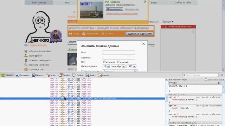
Task: Click the включить «невидимку» icon
Action: [x=26, y=60]
